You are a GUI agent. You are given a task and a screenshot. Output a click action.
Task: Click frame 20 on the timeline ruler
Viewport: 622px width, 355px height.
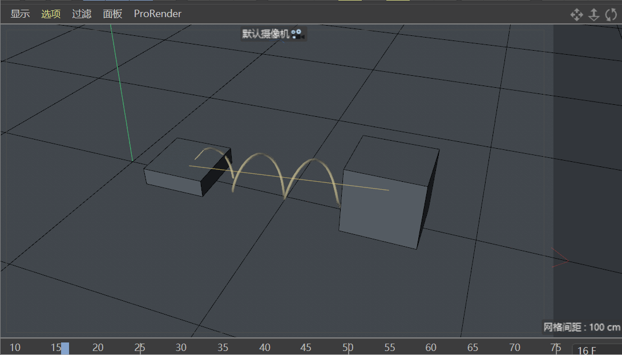tap(98, 348)
